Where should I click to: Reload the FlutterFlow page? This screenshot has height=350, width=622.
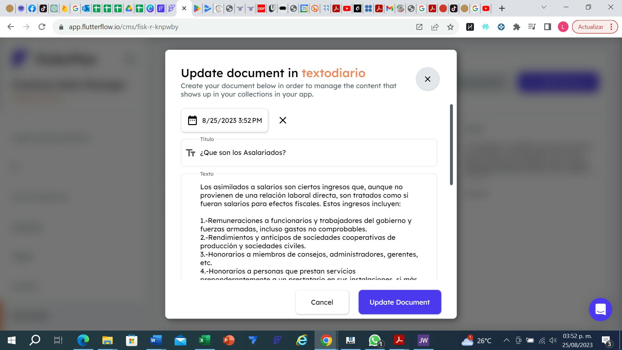42,27
